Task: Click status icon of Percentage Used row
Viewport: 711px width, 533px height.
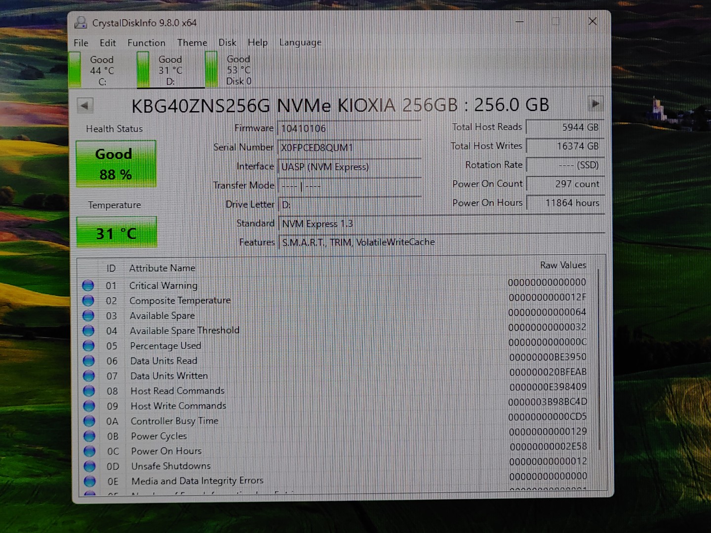Action: pyautogui.click(x=88, y=345)
